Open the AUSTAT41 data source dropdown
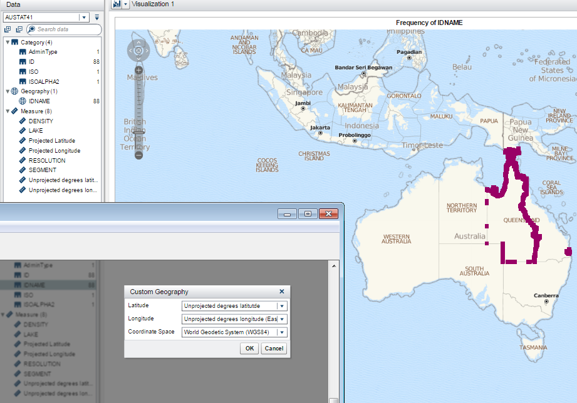Viewport: 577px width, 403px height. (84, 18)
